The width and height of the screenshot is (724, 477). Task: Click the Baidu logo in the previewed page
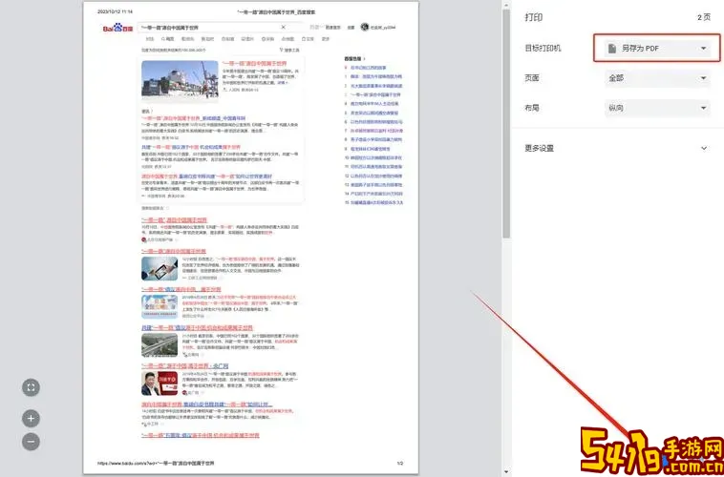117,28
